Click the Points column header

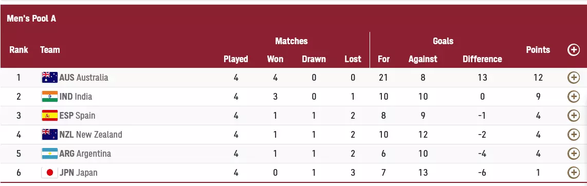click(538, 50)
